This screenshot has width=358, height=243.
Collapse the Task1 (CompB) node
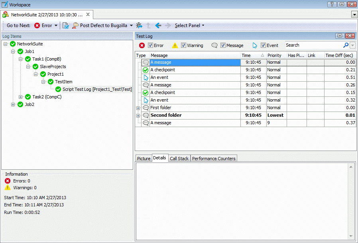(21, 59)
